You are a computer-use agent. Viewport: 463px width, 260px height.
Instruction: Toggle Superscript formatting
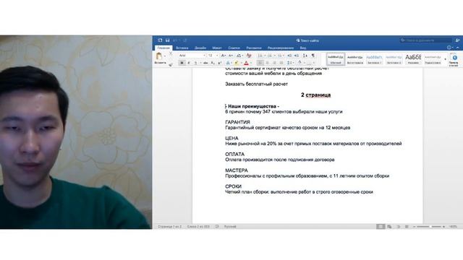pyautogui.click(x=220, y=63)
